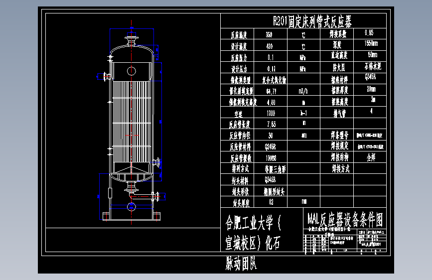This screenshot has height=280, width=432.
Task: Click the MPa unit in 设计压力 row
Action: click(x=303, y=69)
